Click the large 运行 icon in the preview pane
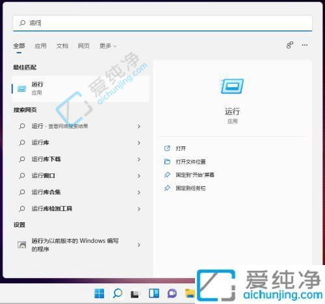325x304 pixels. 232,86
